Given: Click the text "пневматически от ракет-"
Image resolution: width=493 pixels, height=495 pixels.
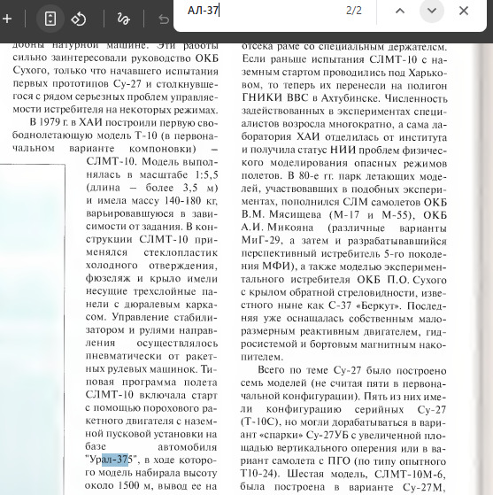Looking at the screenshot, I should point(152,356).
